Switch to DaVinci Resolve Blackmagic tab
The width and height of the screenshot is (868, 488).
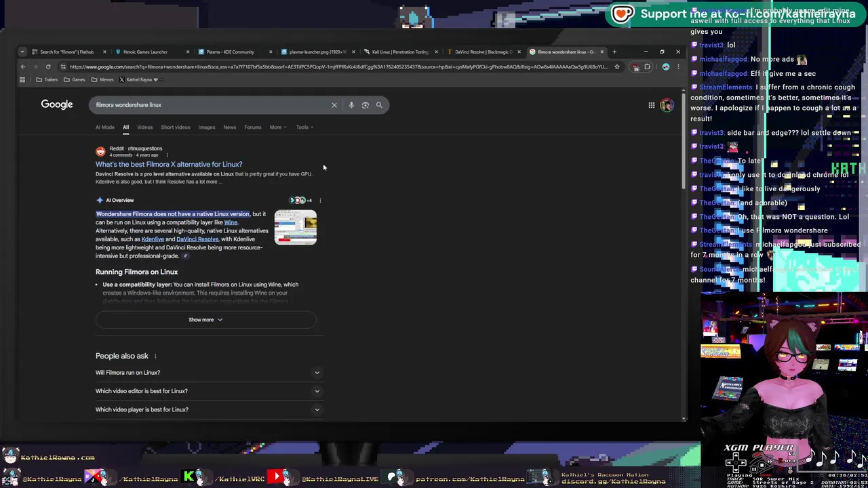483,52
